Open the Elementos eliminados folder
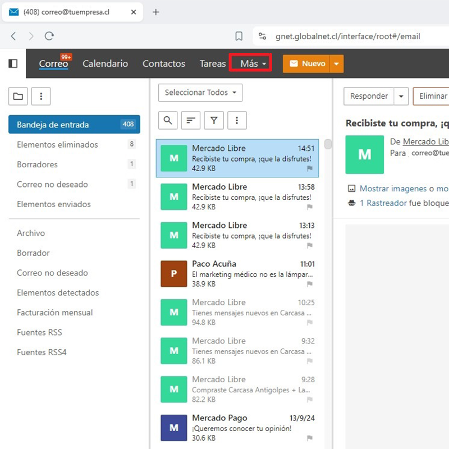Viewport: 449px width, 449px height. (x=57, y=145)
